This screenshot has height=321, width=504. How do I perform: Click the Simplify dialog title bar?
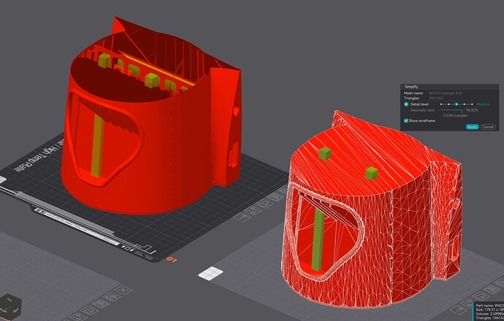(x=449, y=87)
